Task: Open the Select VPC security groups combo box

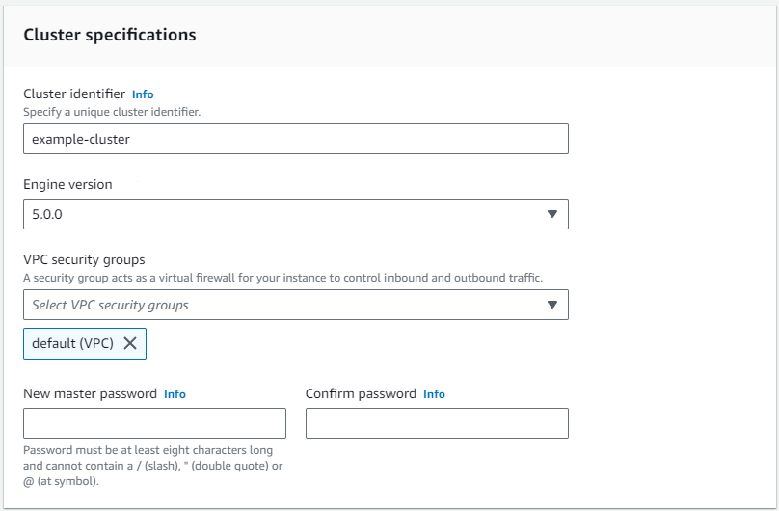Action: click(x=280, y=305)
